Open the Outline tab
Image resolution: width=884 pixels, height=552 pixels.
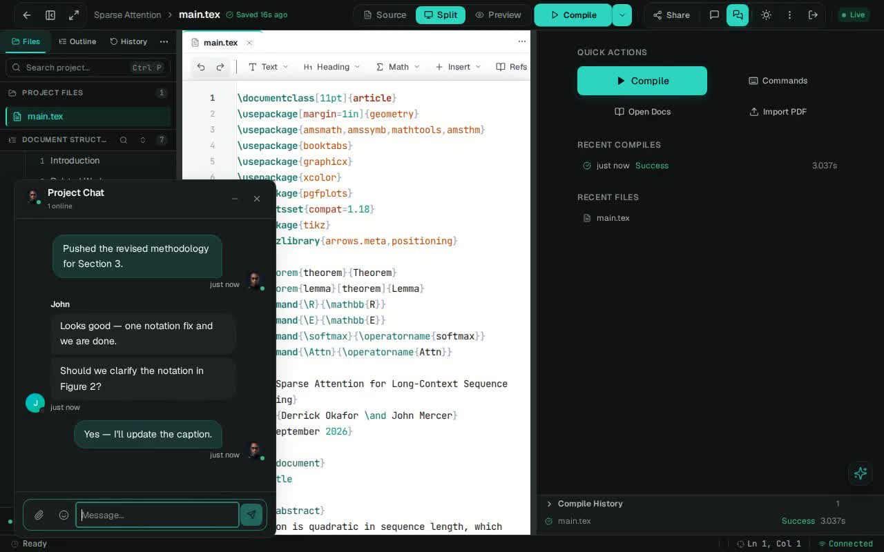point(77,41)
